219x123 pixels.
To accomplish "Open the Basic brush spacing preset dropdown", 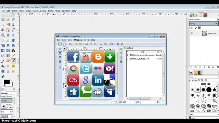I will click(x=204, y=114).
